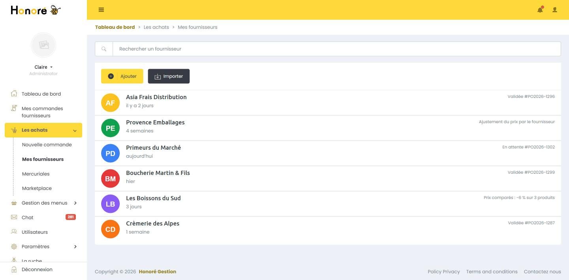569x280 pixels.
Task: Open the Claire user dropdown
Action: (x=43, y=67)
